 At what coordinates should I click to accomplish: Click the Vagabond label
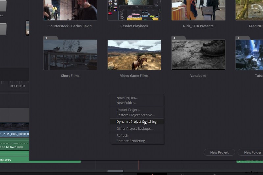(198, 76)
